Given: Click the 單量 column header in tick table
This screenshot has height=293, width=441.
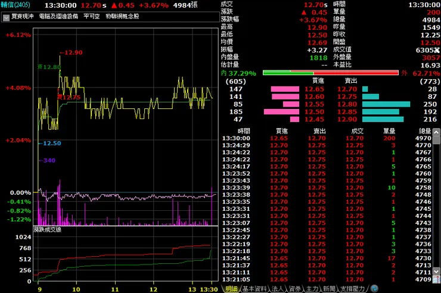Looking at the screenshot, I should pos(389,131).
